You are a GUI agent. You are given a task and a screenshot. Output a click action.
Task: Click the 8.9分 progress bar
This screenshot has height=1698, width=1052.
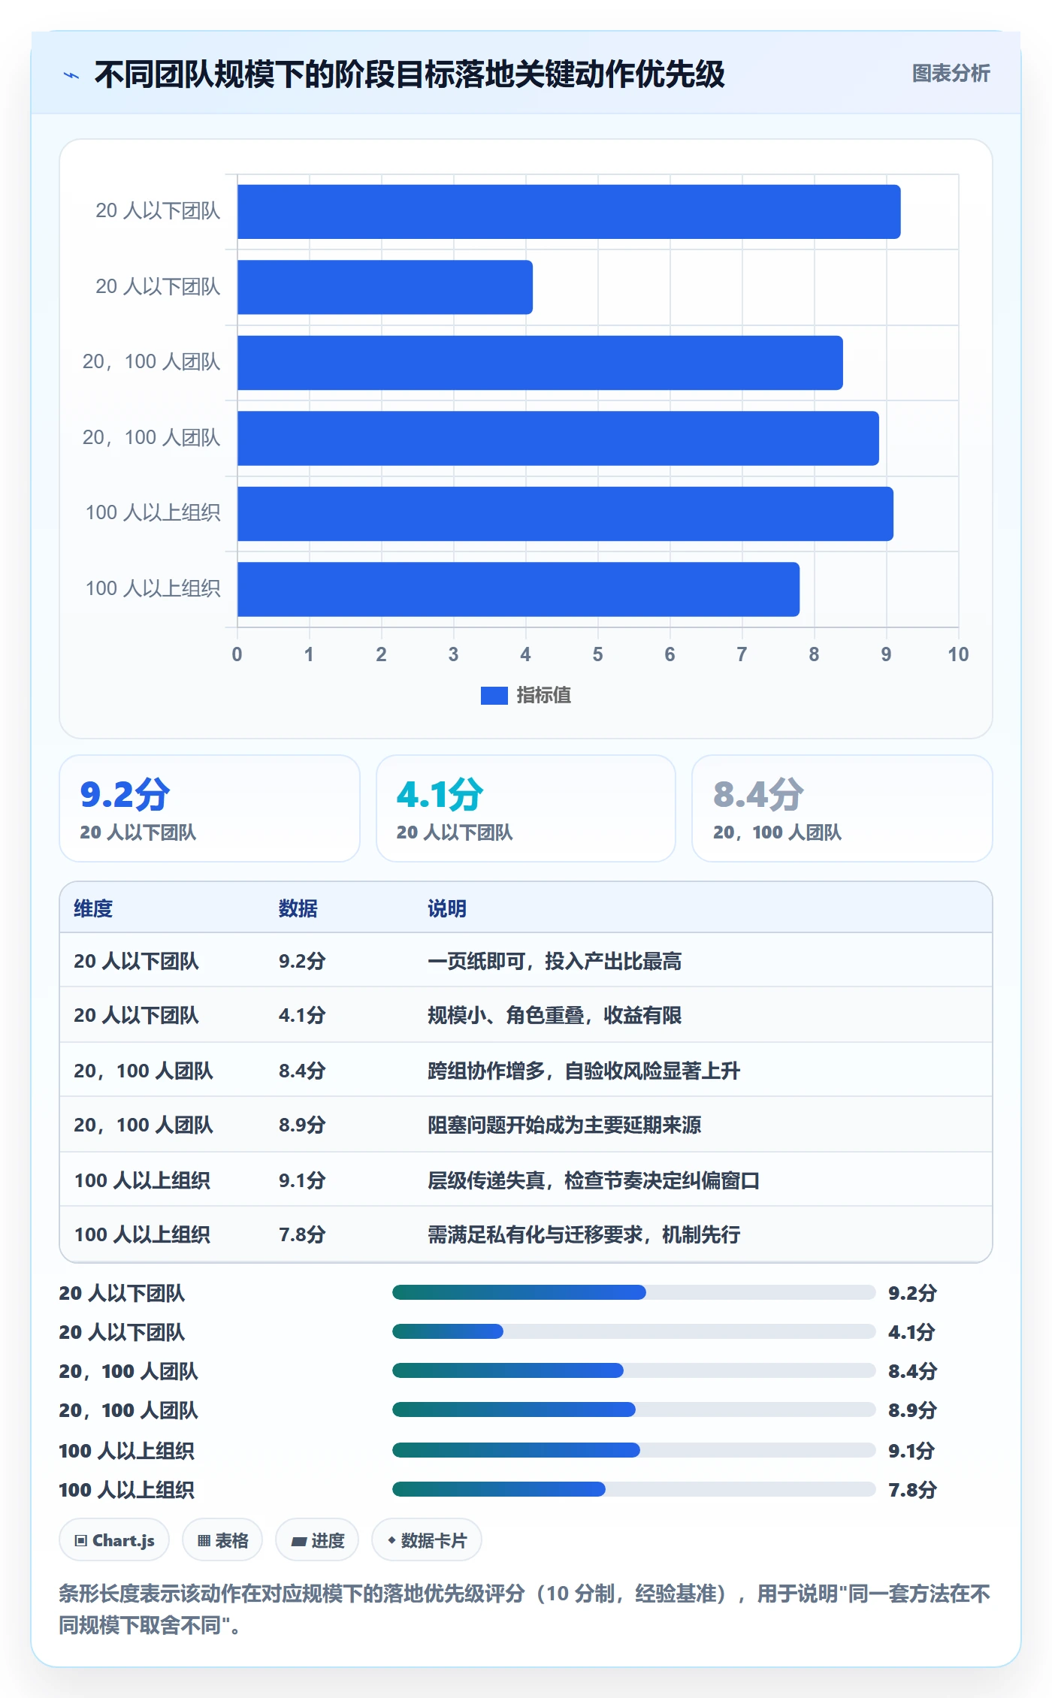pyautogui.click(x=633, y=1409)
